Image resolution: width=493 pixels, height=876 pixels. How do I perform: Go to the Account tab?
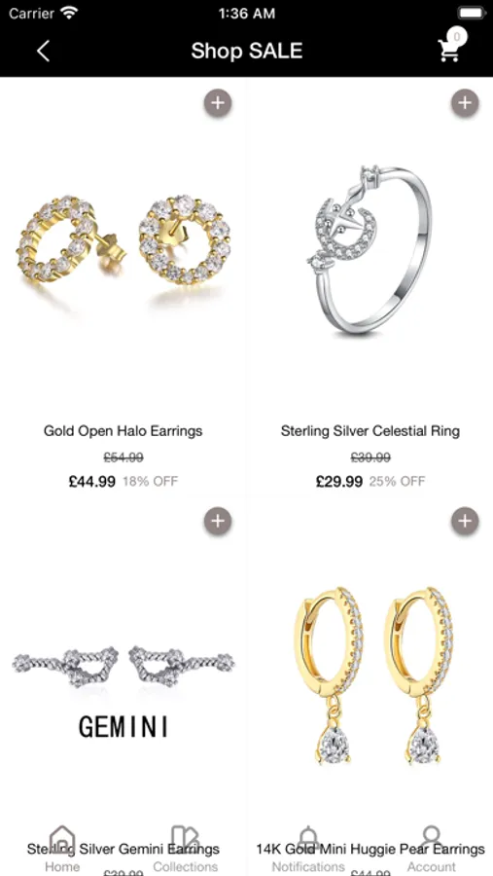tap(432, 849)
